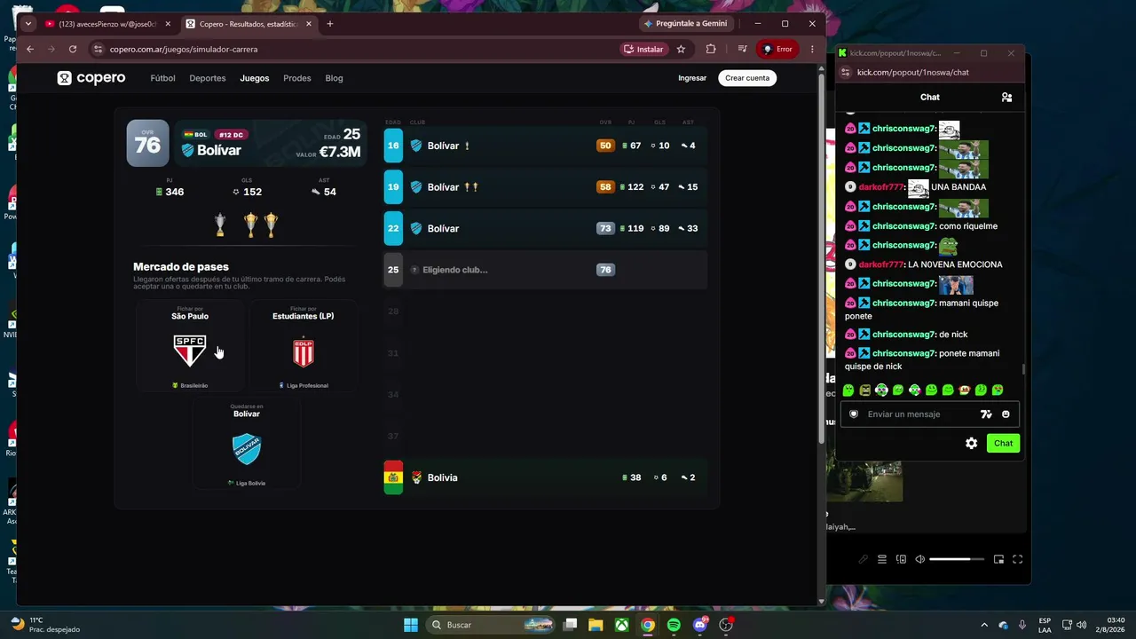Click the €7.3M player value
The height and width of the screenshot is (639, 1136).
coord(340,152)
